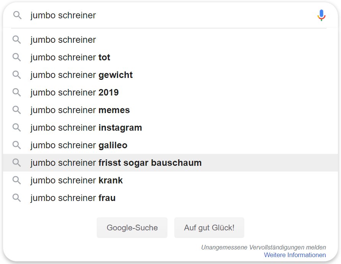The image size is (341, 264).
Task: Click search icon beside 'jumbo schreiner krank'
Action: click(16, 180)
